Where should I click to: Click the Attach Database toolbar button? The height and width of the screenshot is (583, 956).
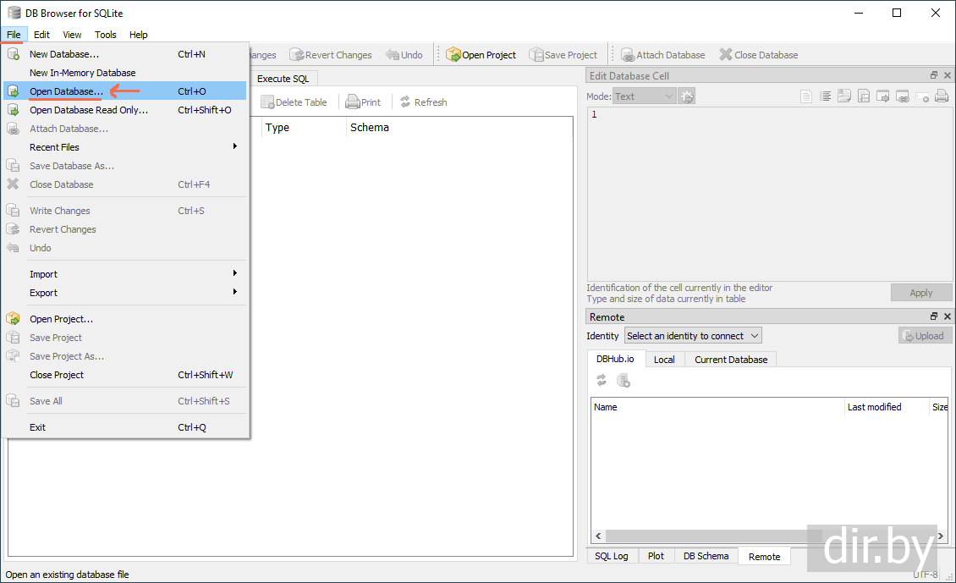(662, 55)
